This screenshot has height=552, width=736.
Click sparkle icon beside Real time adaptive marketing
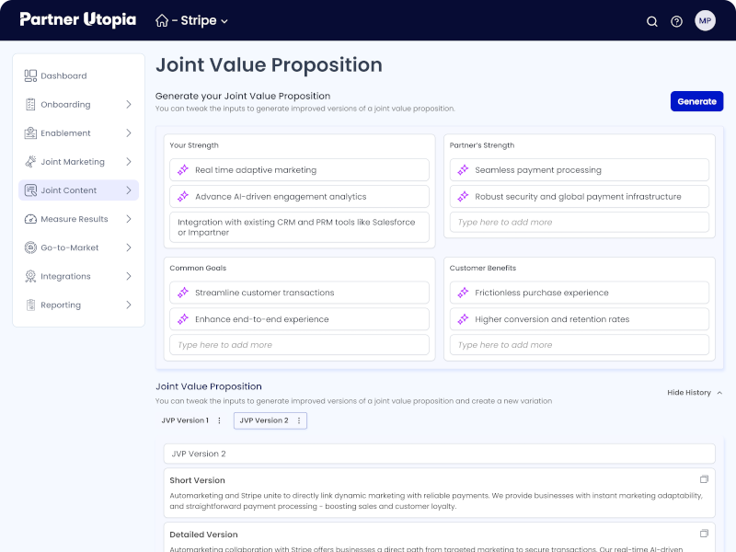tap(183, 170)
